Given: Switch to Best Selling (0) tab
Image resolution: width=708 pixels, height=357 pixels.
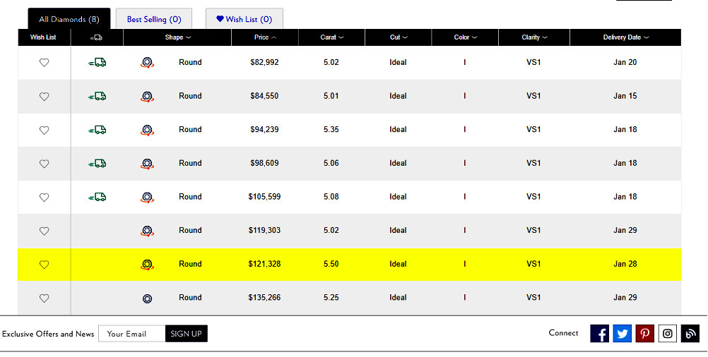Looking at the screenshot, I should (x=154, y=19).
